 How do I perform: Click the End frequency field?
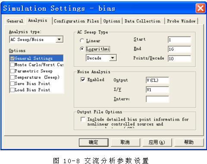click(179, 49)
